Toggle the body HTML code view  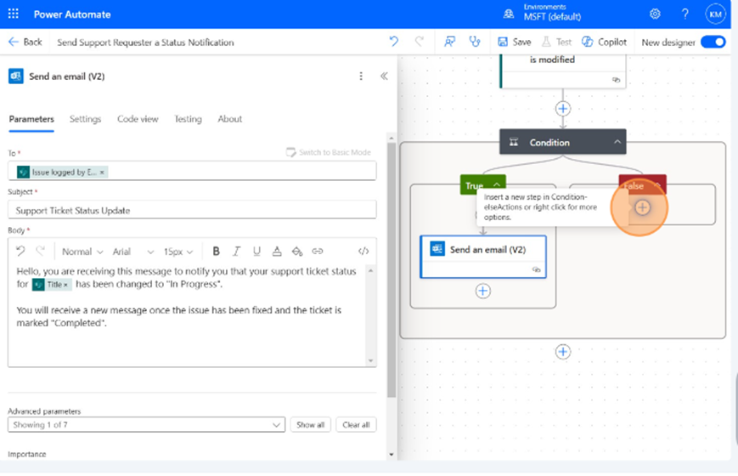pyautogui.click(x=363, y=252)
